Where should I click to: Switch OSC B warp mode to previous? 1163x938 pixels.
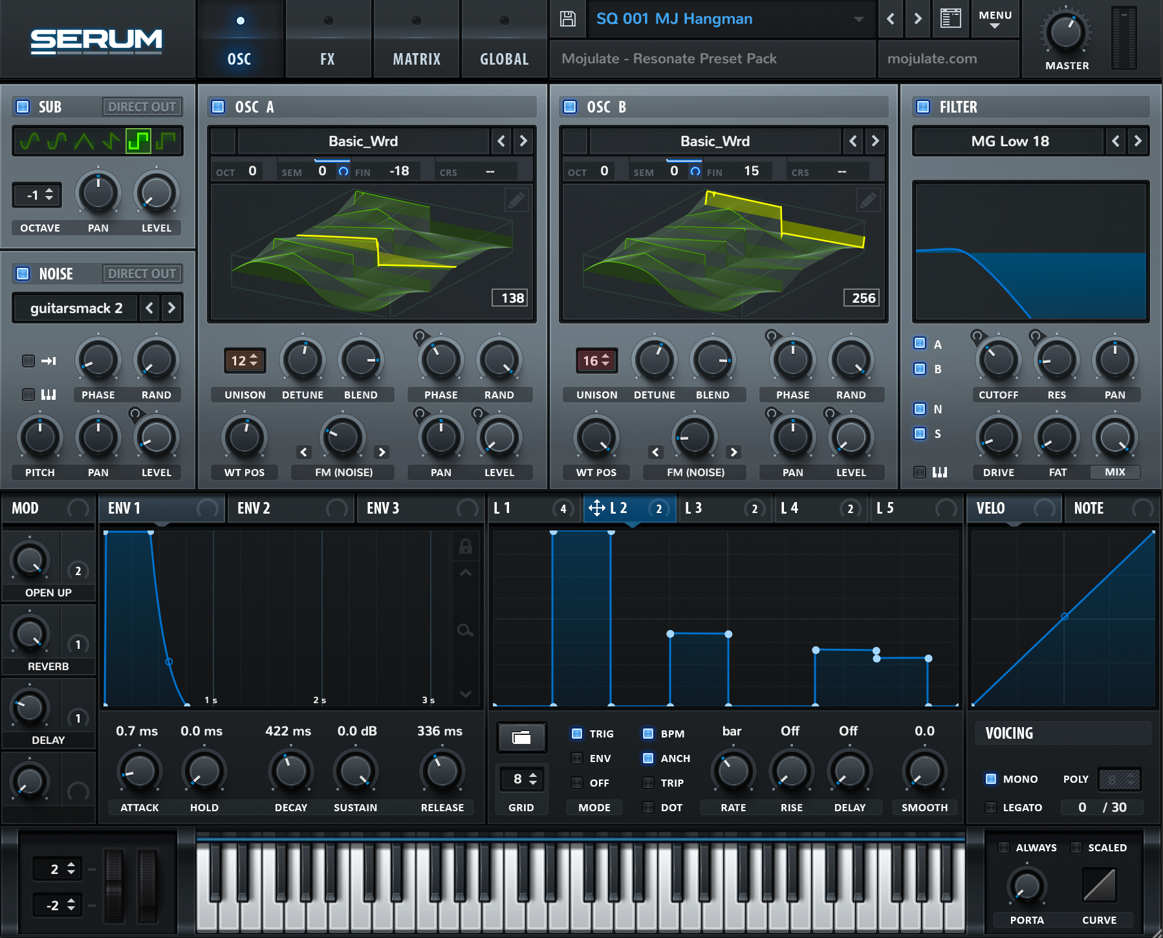coord(656,452)
